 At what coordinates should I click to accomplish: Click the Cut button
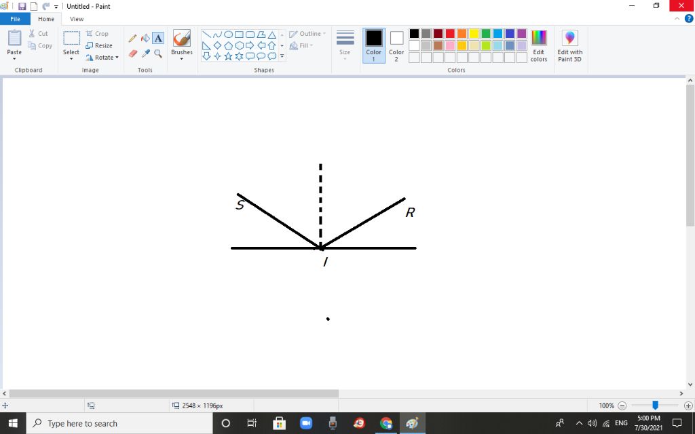38,34
